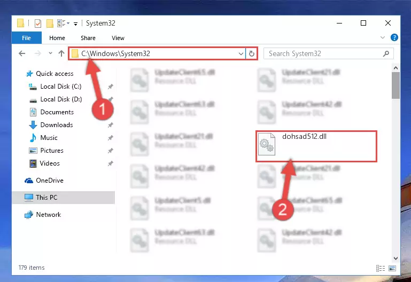The image size is (411, 282).
Task: Select Quick access in the navigation pane
Action: [x=55, y=74]
